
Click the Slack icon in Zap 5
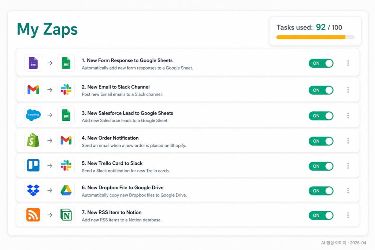click(66, 165)
